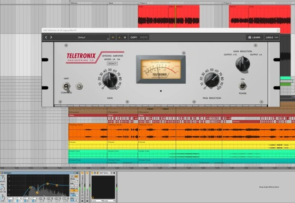This screenshot has width=295, height=203.
Task: Toggle the IN button in plugin toolbar
Action: coord(113,37)
